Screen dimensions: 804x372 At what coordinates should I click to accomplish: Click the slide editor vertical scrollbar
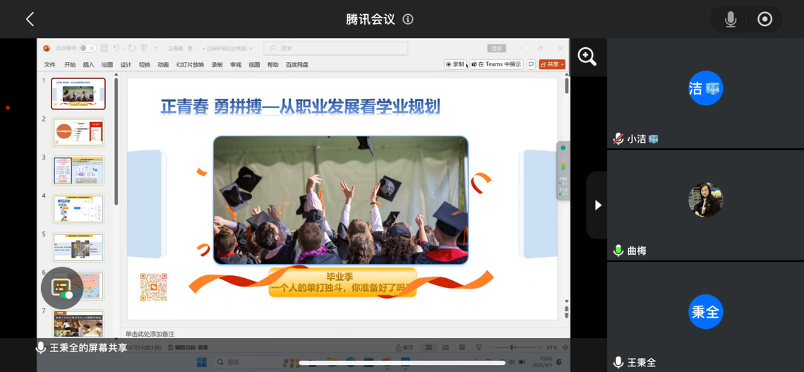click(567, 85)
